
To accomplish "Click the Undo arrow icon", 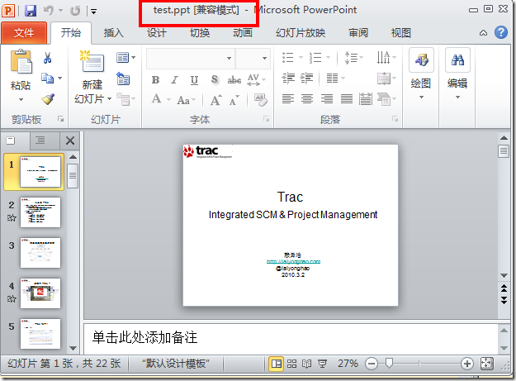I will click(49, 11).
